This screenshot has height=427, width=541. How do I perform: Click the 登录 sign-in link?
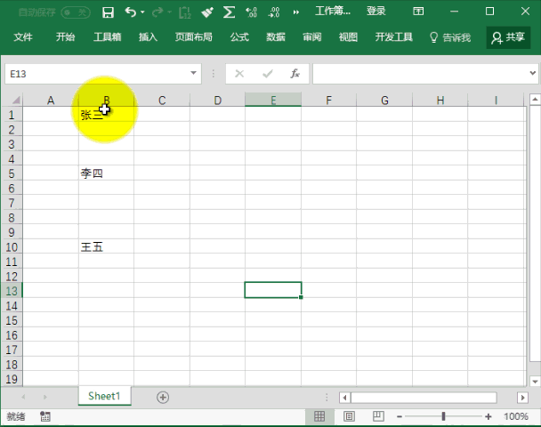click(376, 12)
